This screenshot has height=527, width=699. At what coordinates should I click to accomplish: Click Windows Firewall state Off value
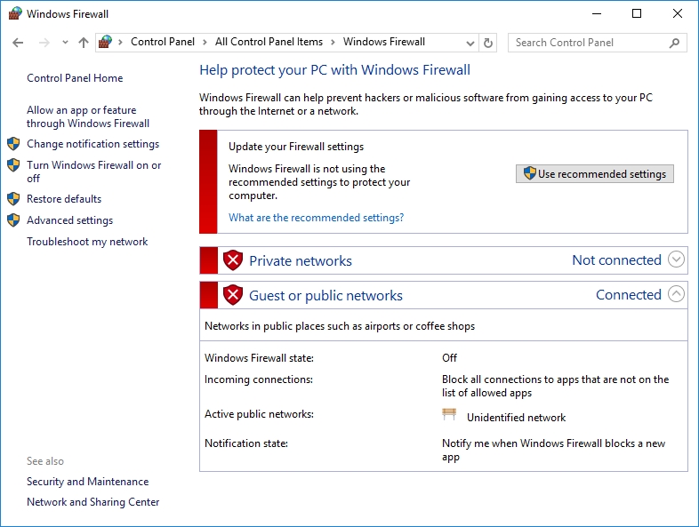click(x=449, y=358)
